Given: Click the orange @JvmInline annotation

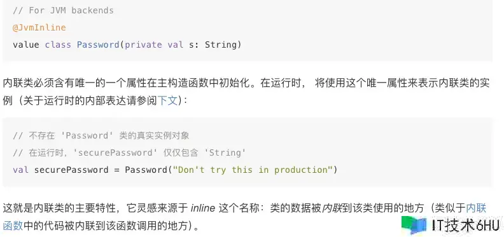Looking at the screenshot, I should click(39, 27).
